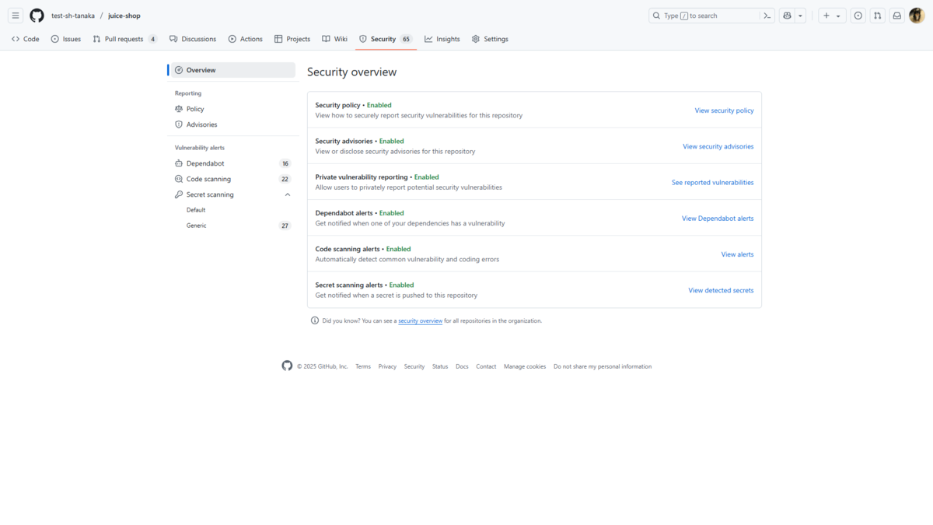Click View security advisories link

pos(718,146)
